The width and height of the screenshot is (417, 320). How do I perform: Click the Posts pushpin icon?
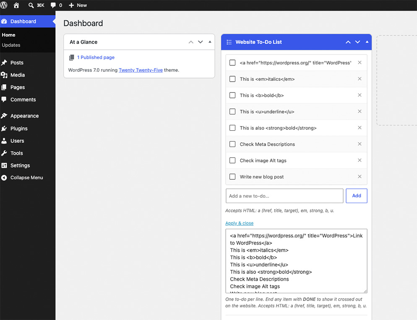click(4, 63)
